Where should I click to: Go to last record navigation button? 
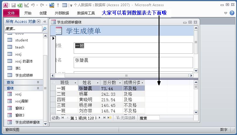104,118
